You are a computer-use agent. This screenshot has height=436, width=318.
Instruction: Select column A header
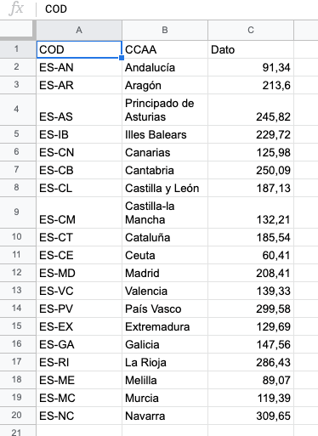(x=79, y=30)
